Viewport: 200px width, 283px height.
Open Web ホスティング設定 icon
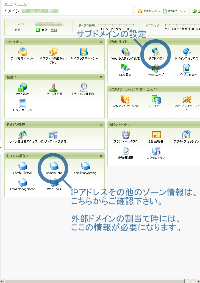[x=126, y=52]
